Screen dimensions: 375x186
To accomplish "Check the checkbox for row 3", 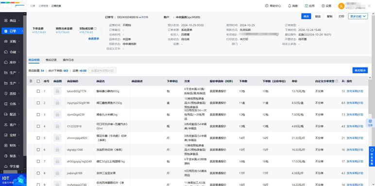I will click(x=38, y=115).
